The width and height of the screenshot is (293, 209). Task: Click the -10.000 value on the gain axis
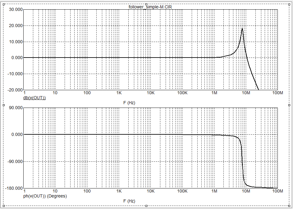pyautogui.click(x=15, y=74)
